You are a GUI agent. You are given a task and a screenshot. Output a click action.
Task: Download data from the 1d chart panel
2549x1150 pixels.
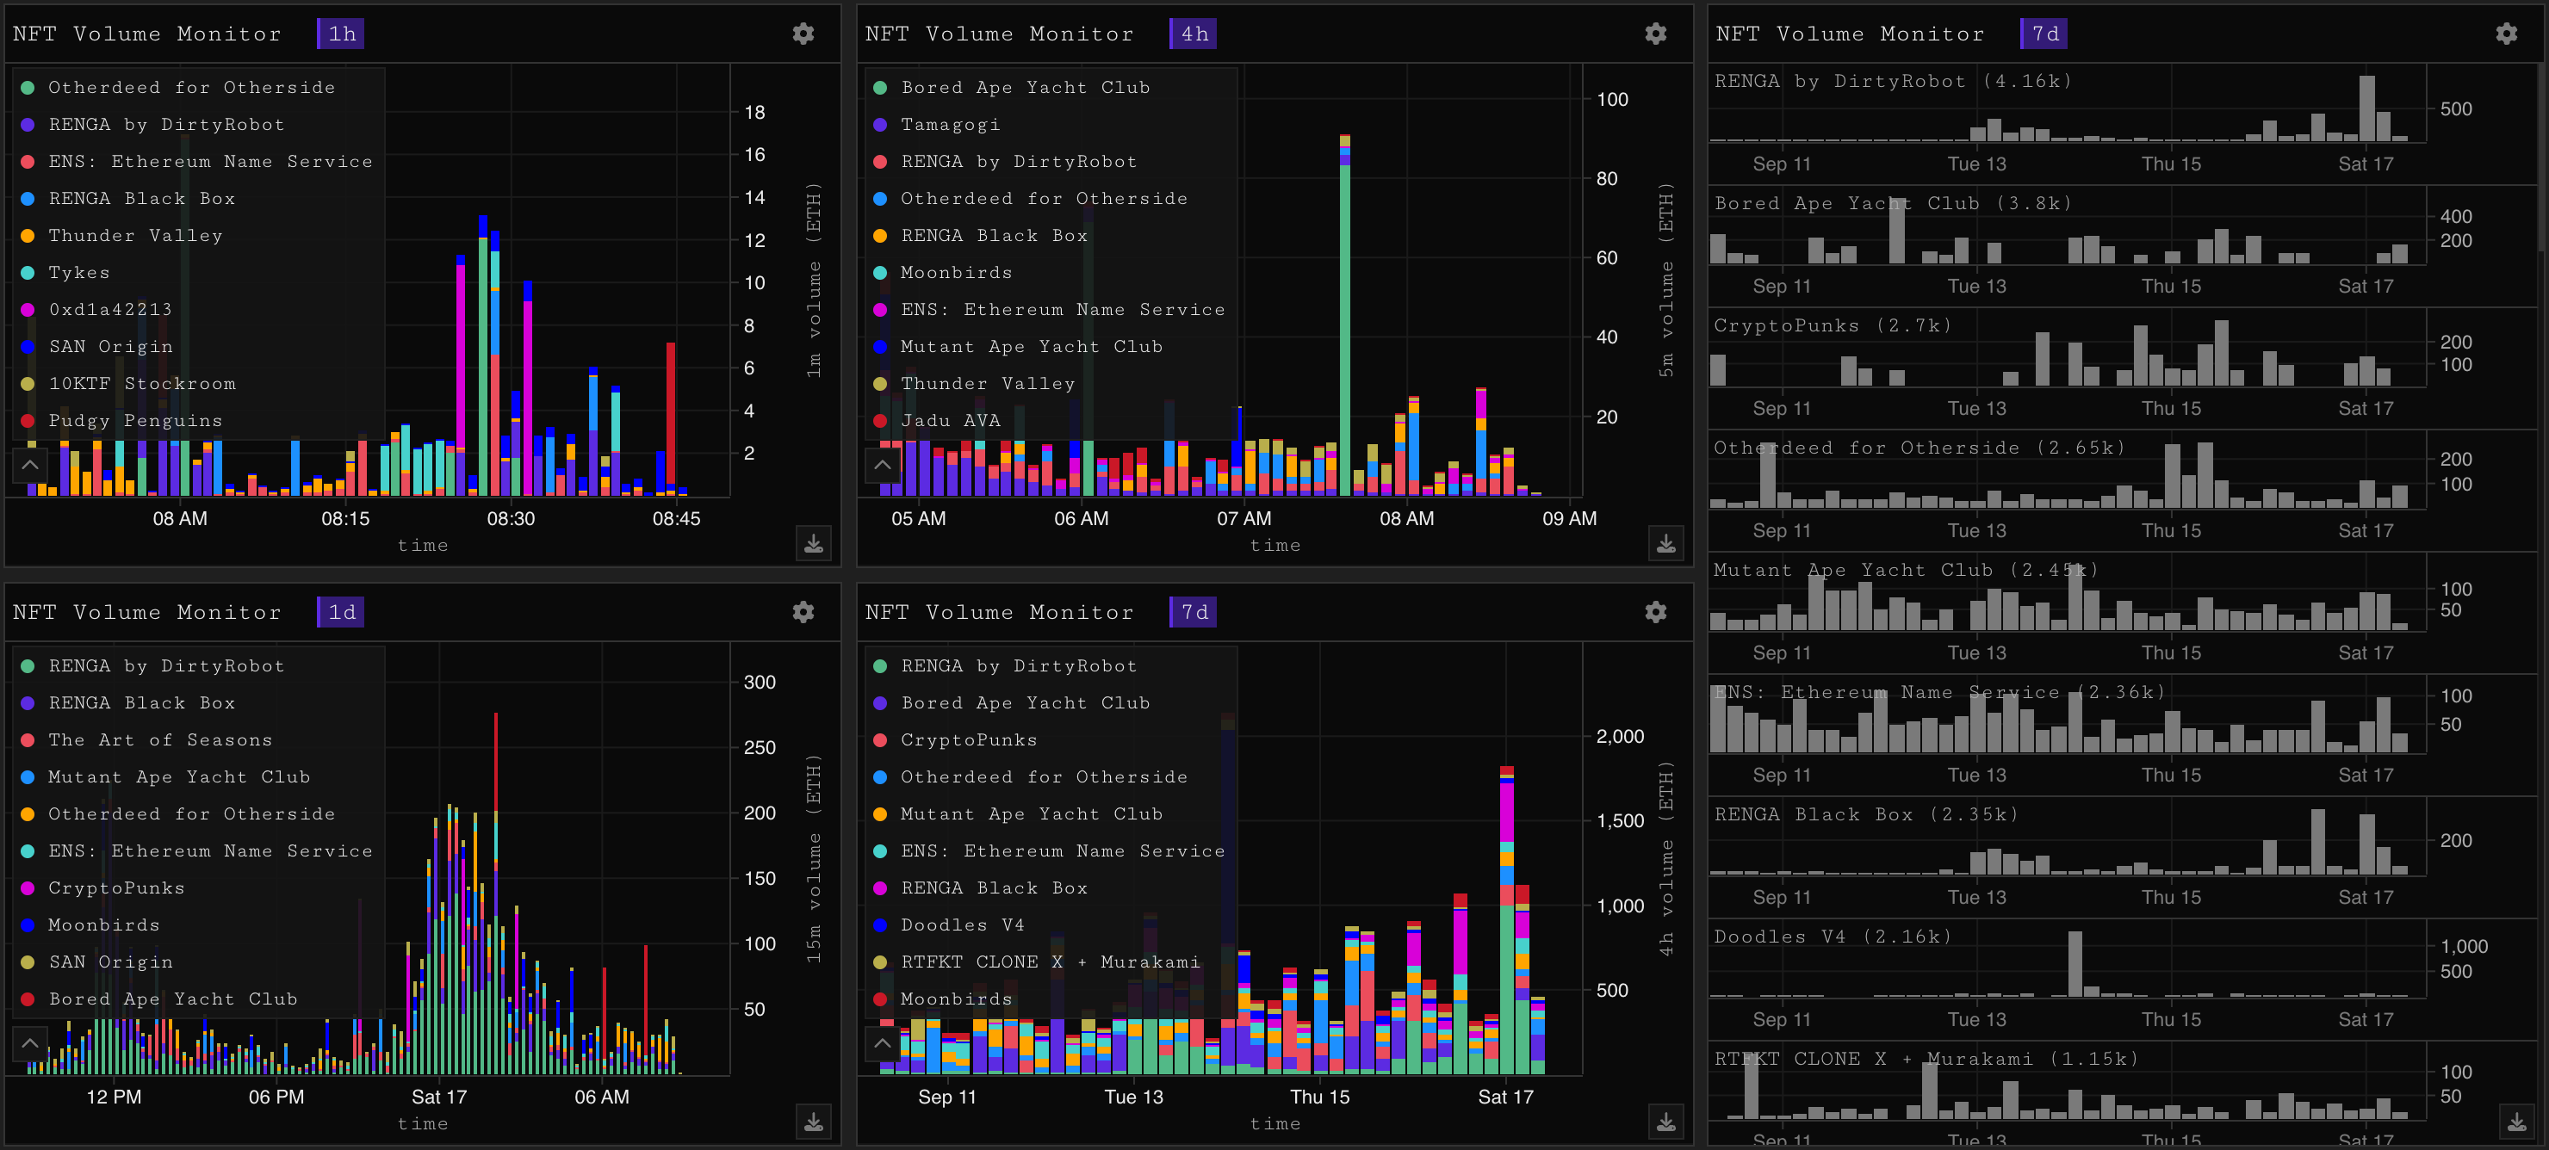pyautogui.click(x=814, y=1122)
